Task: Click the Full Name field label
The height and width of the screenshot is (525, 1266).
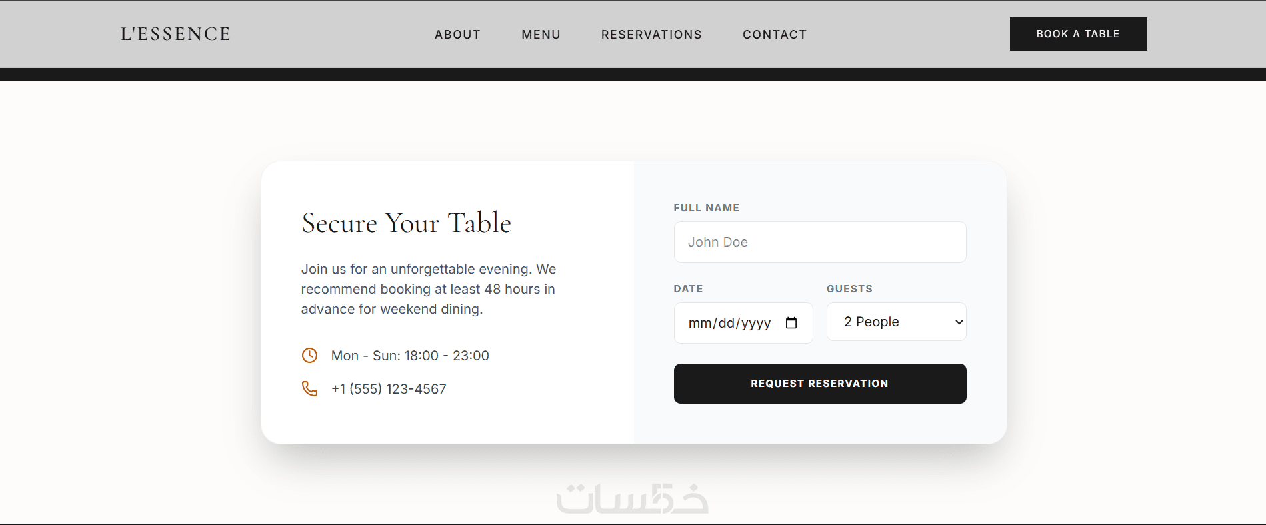Action: [x=706, y=208]
